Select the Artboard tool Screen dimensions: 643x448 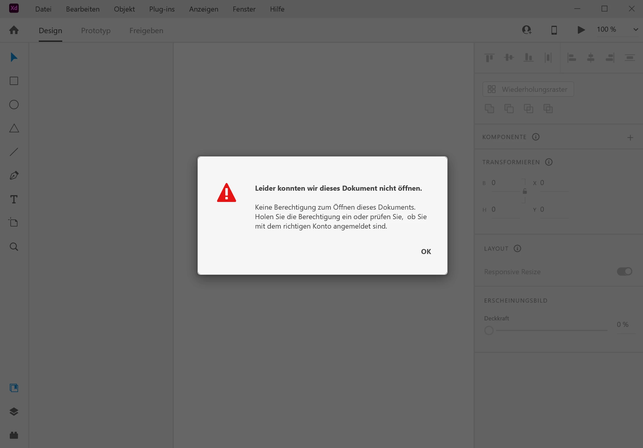click(14, 222)
